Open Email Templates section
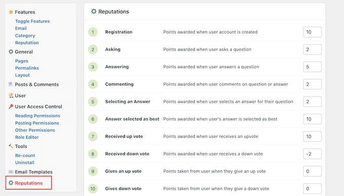344x196 pixels. pyautogui.click(x=33, y=172)
